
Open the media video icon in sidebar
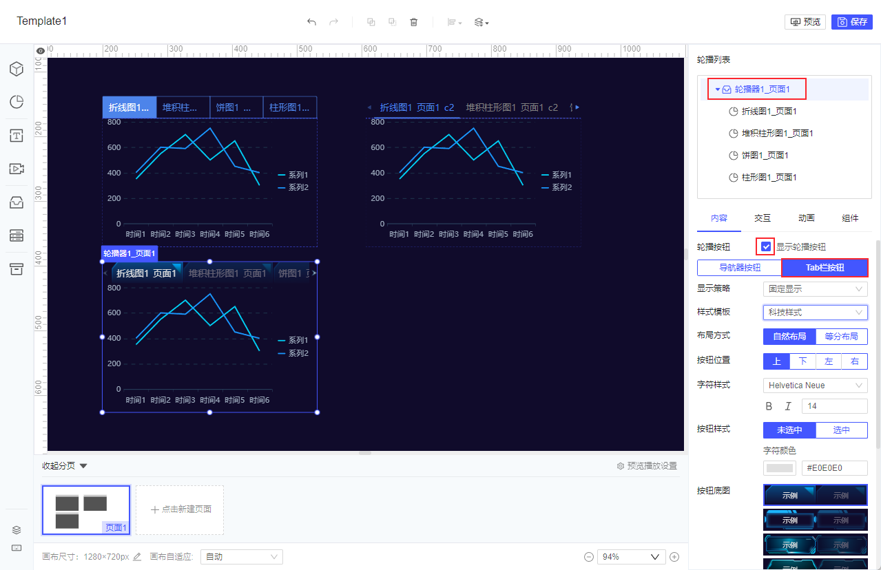coord(17,169)
